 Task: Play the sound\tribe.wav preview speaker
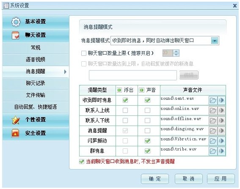pos(221,151)
